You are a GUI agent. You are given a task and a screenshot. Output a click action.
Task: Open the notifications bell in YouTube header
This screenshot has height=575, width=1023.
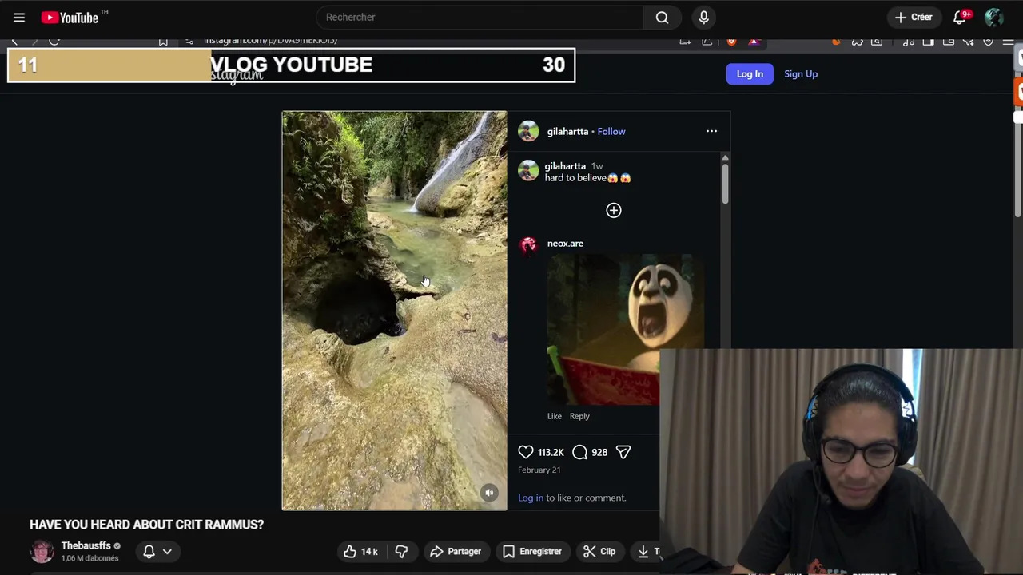pyautogui.click(x=960, y=17)
